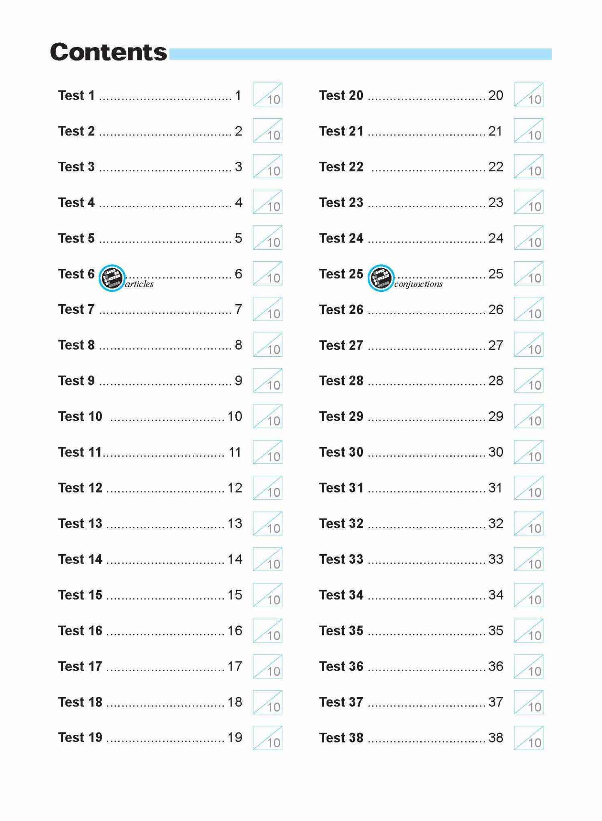The width and height of the screenshot is (602, 821).
Task: Click the light blue header bar
Action: (360, 54)
